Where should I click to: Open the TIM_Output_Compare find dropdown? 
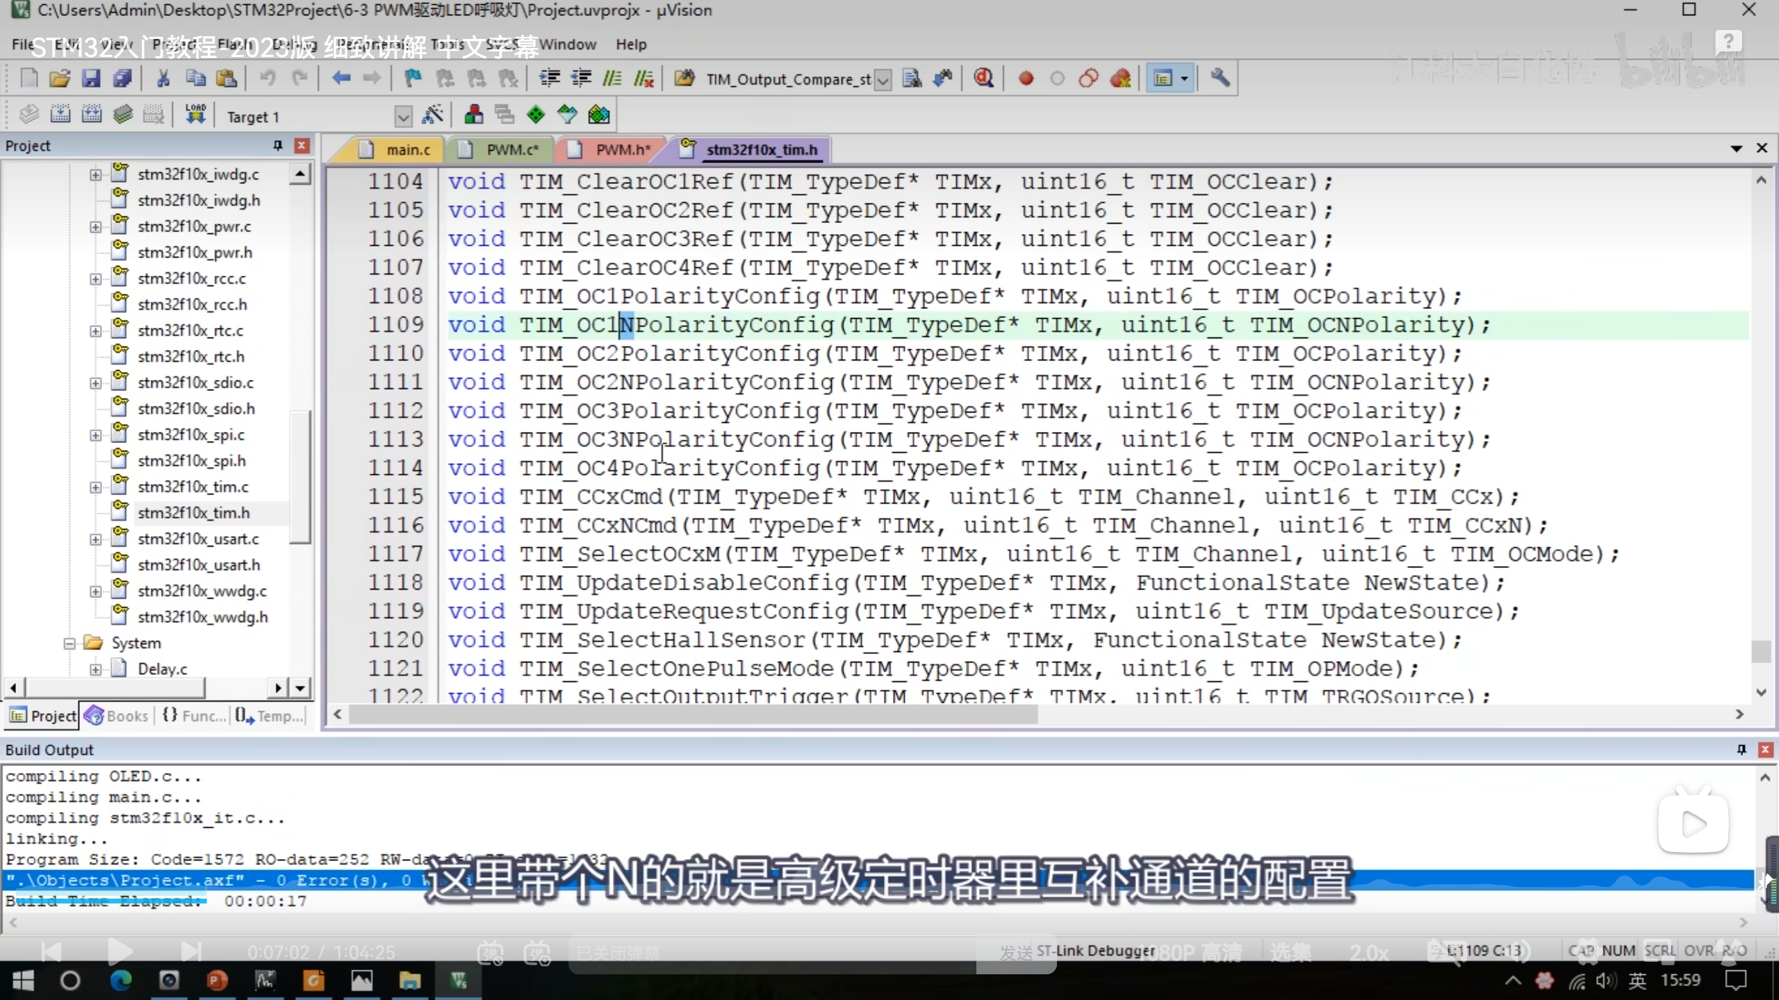[883, 80]
